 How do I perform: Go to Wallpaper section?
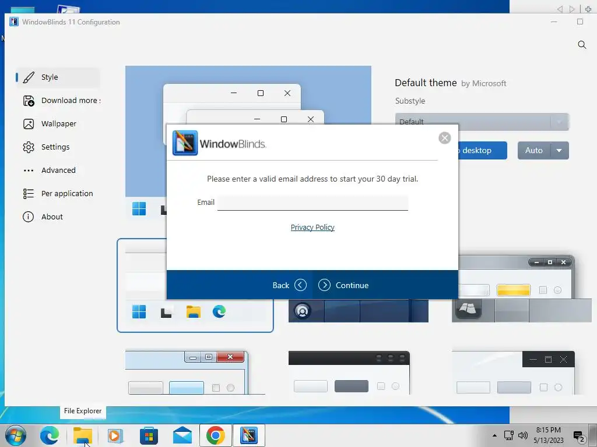click(x=58, y=123)
